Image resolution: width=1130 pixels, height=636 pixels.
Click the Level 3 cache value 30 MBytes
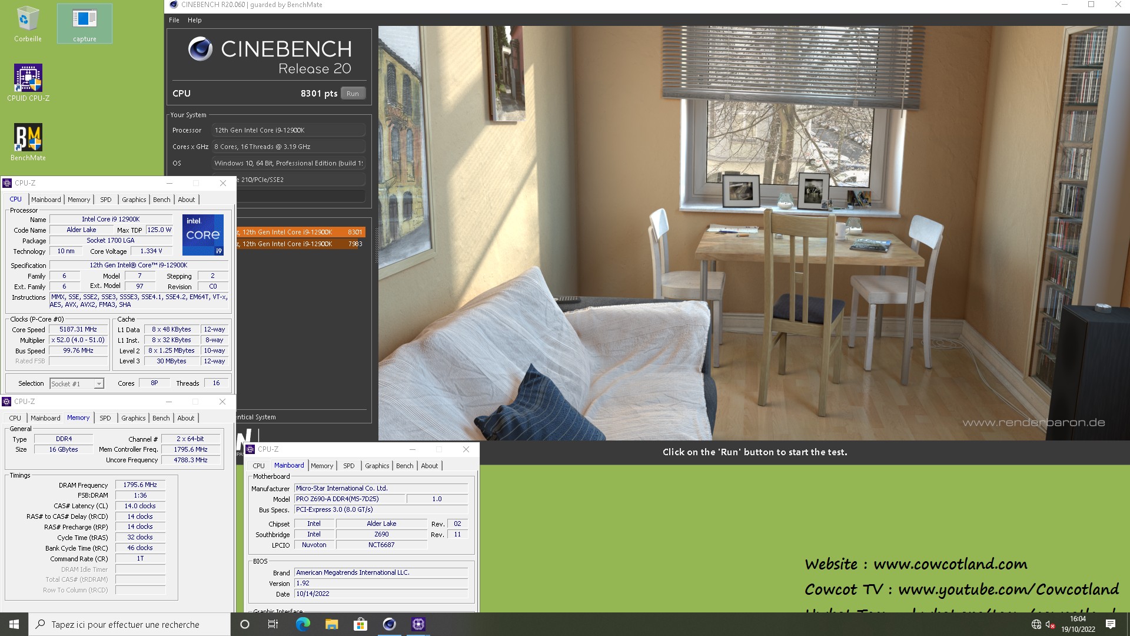(x=171, y=362)
